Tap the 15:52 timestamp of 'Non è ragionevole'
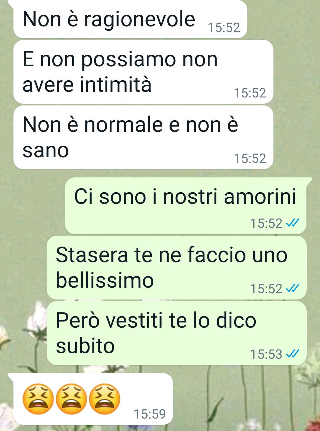This screenshot has width=320, height=431. tap(224, 28)
